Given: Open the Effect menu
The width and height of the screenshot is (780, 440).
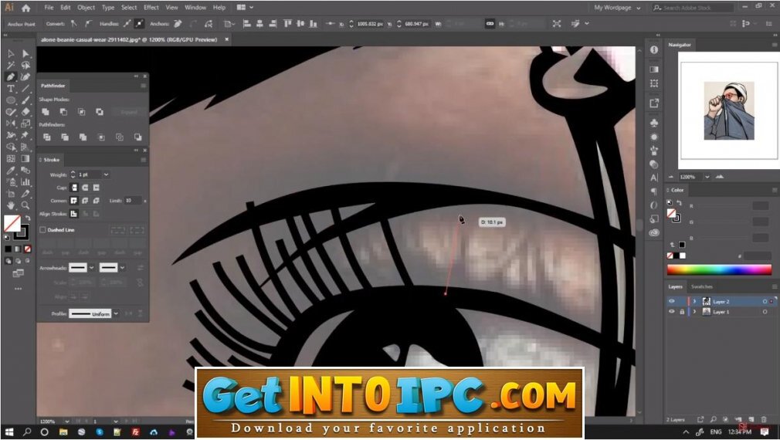Looking at the screenshot, I should (151, 8).
